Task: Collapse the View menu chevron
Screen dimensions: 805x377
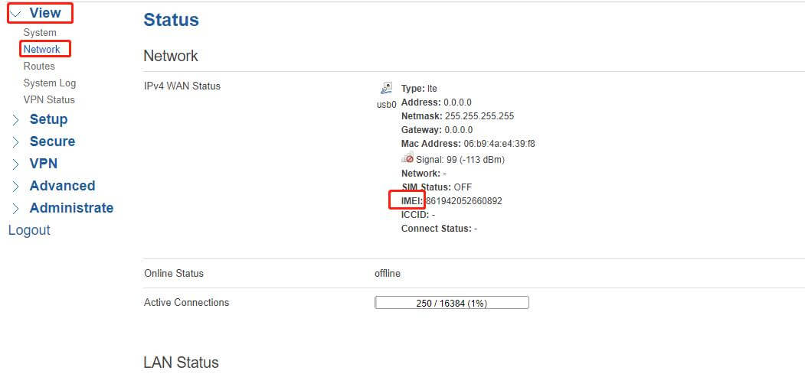Action: pos(15,14)
